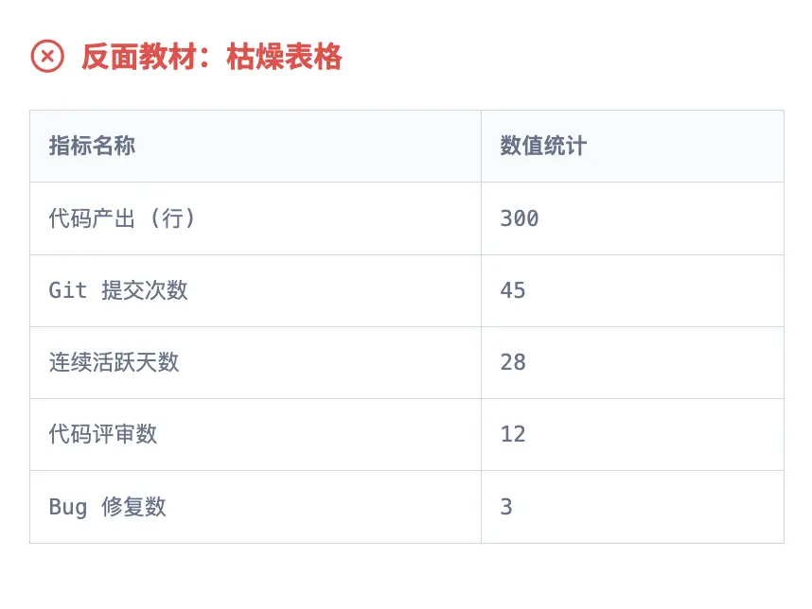Click the value 28 cell
Screen dimensions: 812x609
(513, 362)
